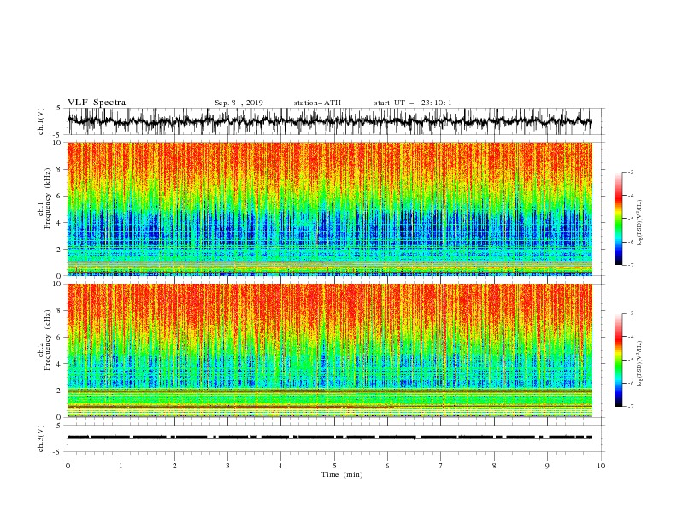Click the ch.3 voltage trace strip

tap(329, 438)
